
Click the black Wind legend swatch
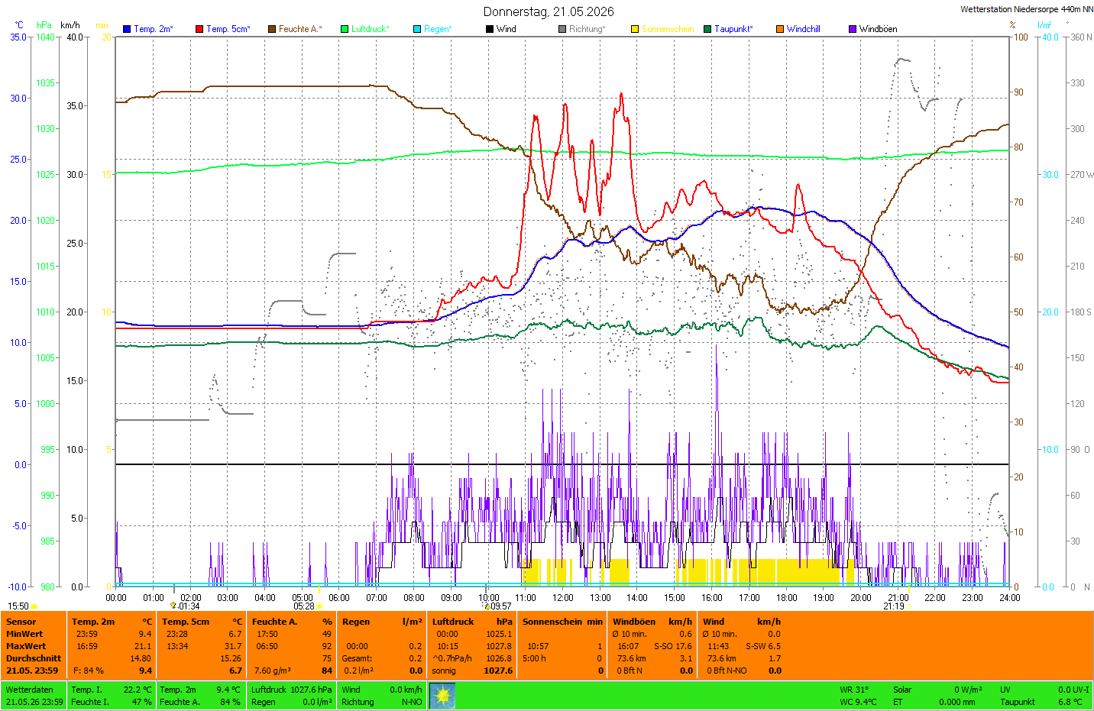[490, 29]
